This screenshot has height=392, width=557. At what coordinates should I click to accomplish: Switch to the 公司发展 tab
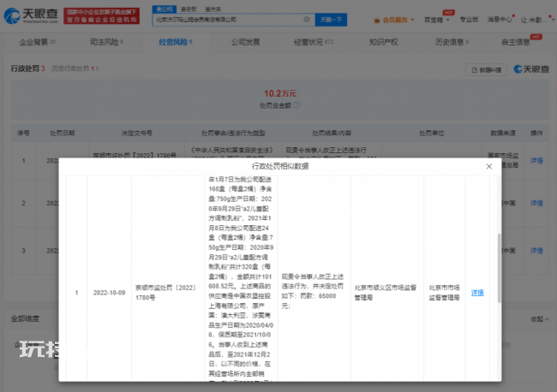(x=245, y=42)
